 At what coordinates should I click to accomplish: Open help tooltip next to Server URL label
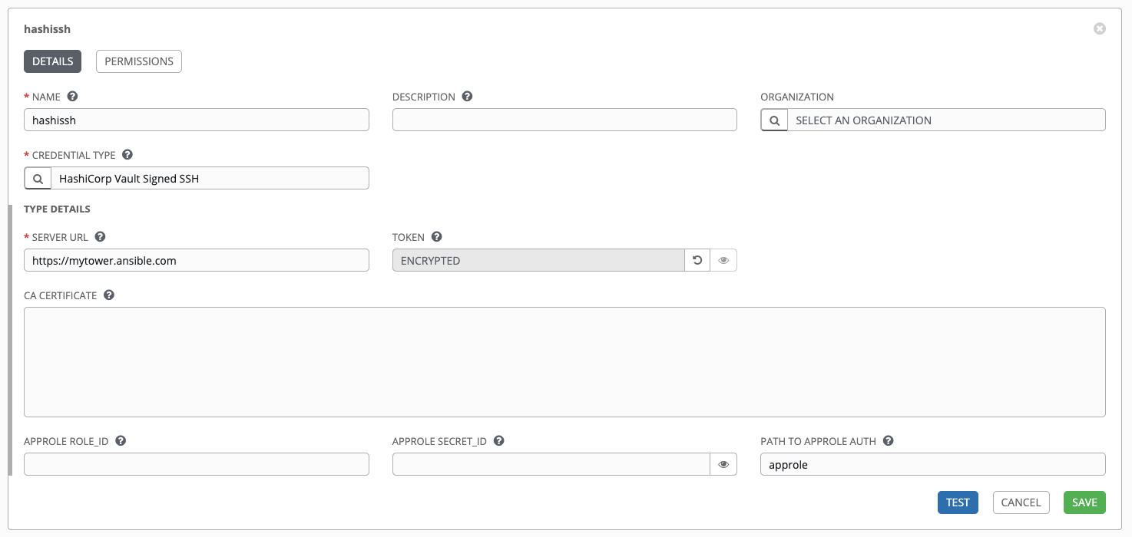[100, 237]
